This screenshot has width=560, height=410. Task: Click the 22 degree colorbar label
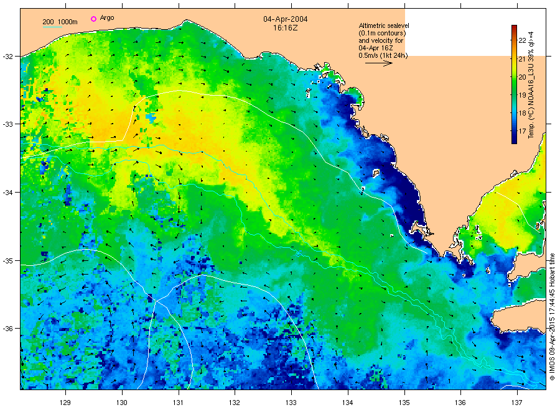(522, 40)
